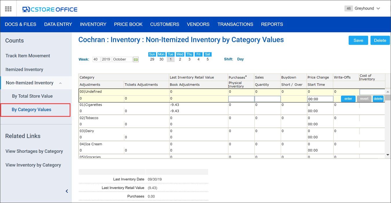Select the 00|Undefined row label

[x=91, y=92]
